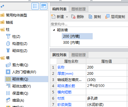Switch to list view mode icon

point(35,6)
